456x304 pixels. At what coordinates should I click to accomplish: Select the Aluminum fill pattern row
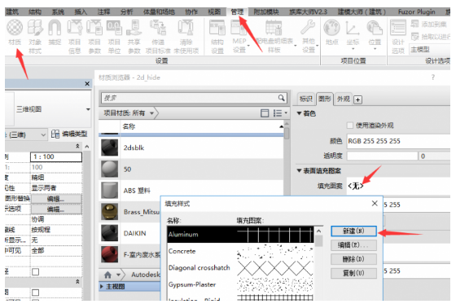[x=240, y=235]
